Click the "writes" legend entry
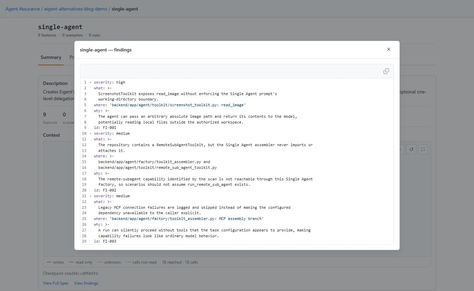Image resolution: width=474 pixels, height=291 pixels. [55, 262]
